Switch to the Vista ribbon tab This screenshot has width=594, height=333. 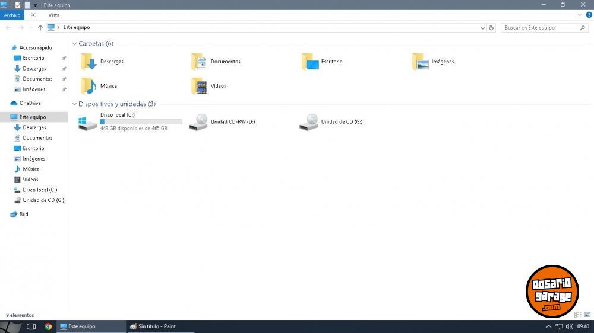54,15
